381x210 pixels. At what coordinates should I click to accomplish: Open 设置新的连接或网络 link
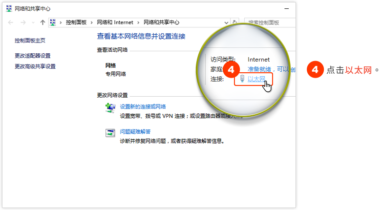point(143,106)
